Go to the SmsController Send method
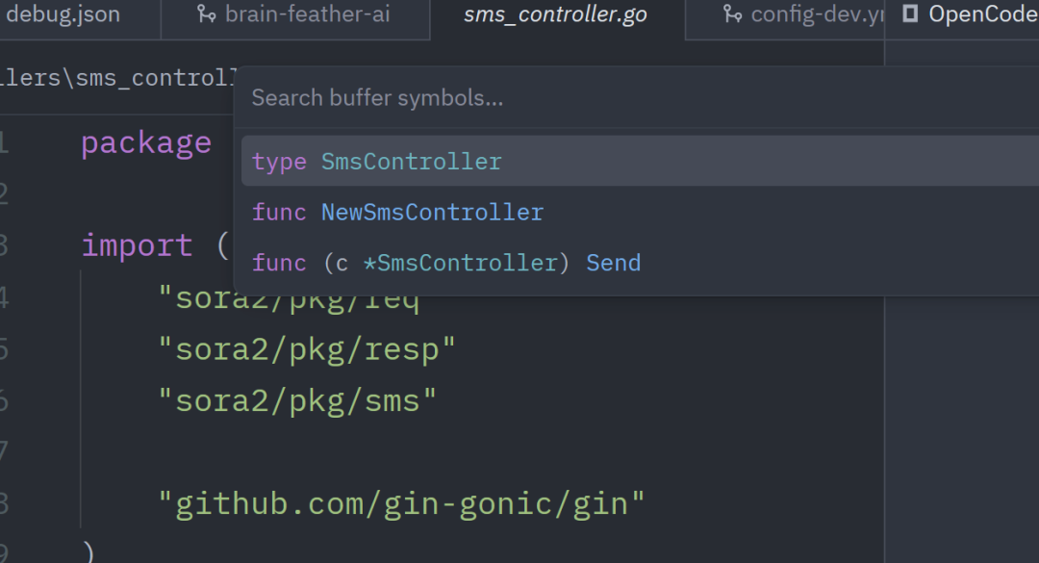The height and width of the screenshot is (563, 1039). [x=640, y=263]
